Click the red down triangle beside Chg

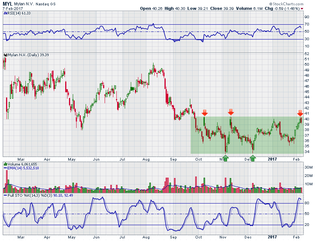[x=302, y=9]
